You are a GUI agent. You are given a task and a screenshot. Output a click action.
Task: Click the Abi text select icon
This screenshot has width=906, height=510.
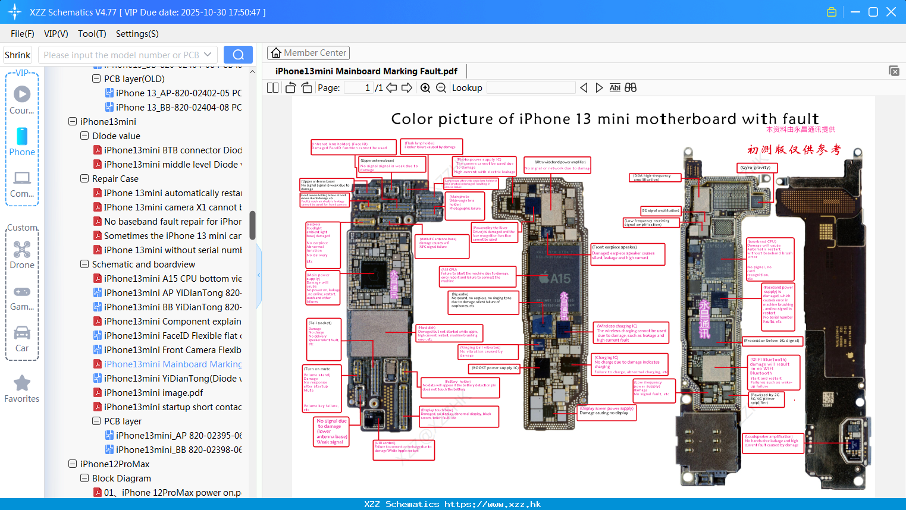pyautogui.click(x=615, y=87)
